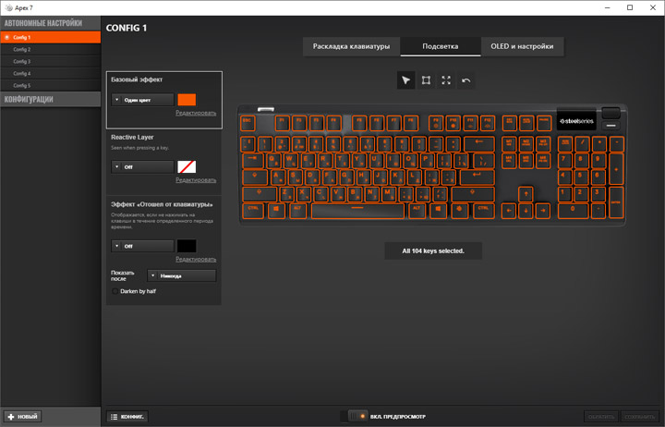
Task: Choose the rectangle marquee selection tool
Action: (x=426, y=80)
